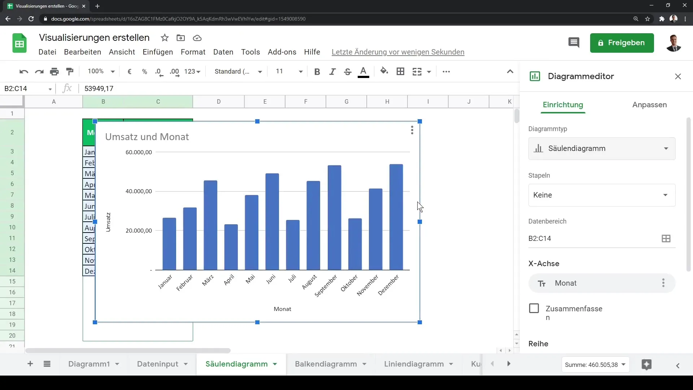Image resolution: width=693 pixels, height=390 pixels.
Task: Open the merge cells dropdown arrow
Action: [x=429, y=71]
